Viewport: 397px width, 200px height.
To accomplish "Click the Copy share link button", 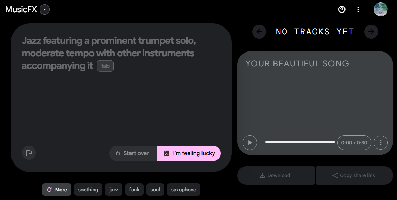I will 354,175.
